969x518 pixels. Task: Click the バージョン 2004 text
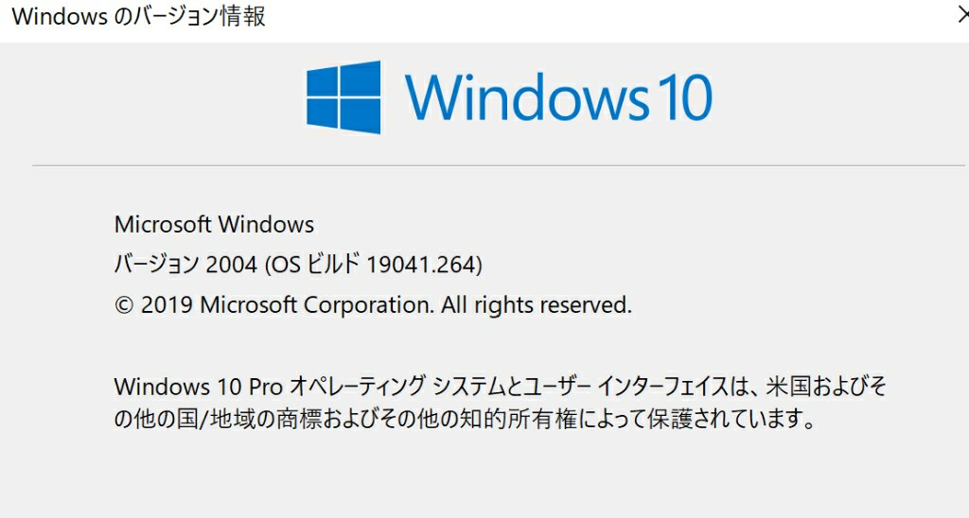pyautogui.click(x=186, y=265)
